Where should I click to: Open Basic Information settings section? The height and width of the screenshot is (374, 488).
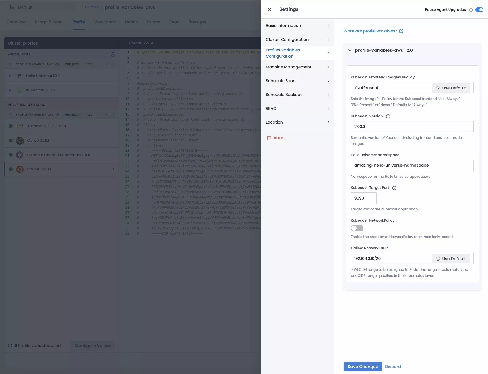click(x=297, y=26)
